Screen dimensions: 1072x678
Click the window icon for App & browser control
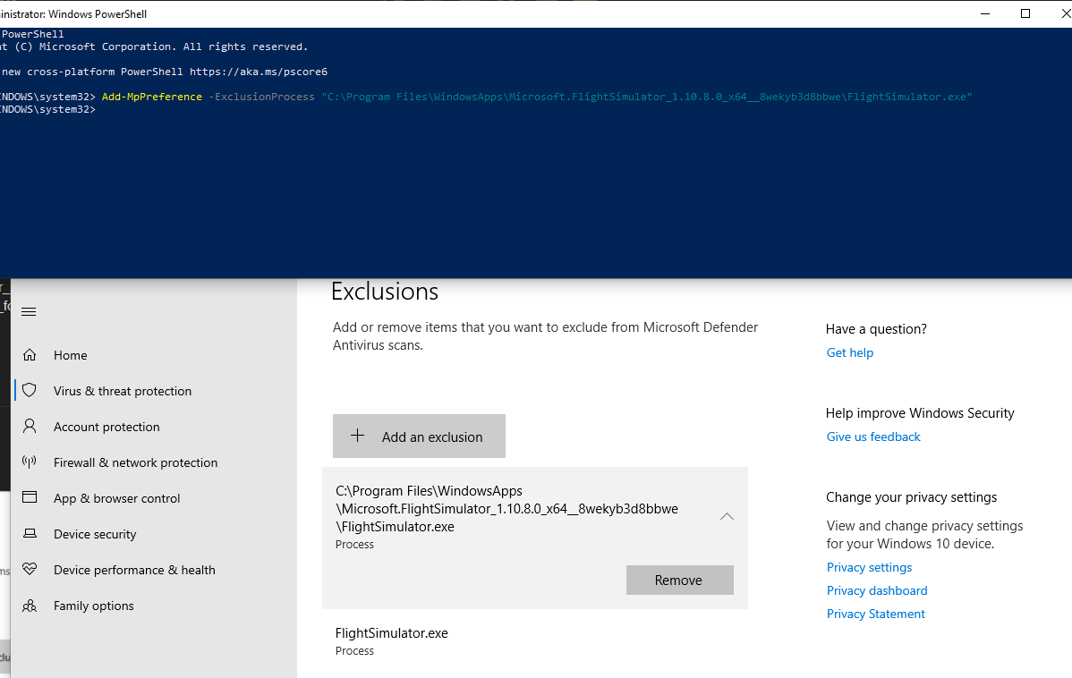point(30,497)
